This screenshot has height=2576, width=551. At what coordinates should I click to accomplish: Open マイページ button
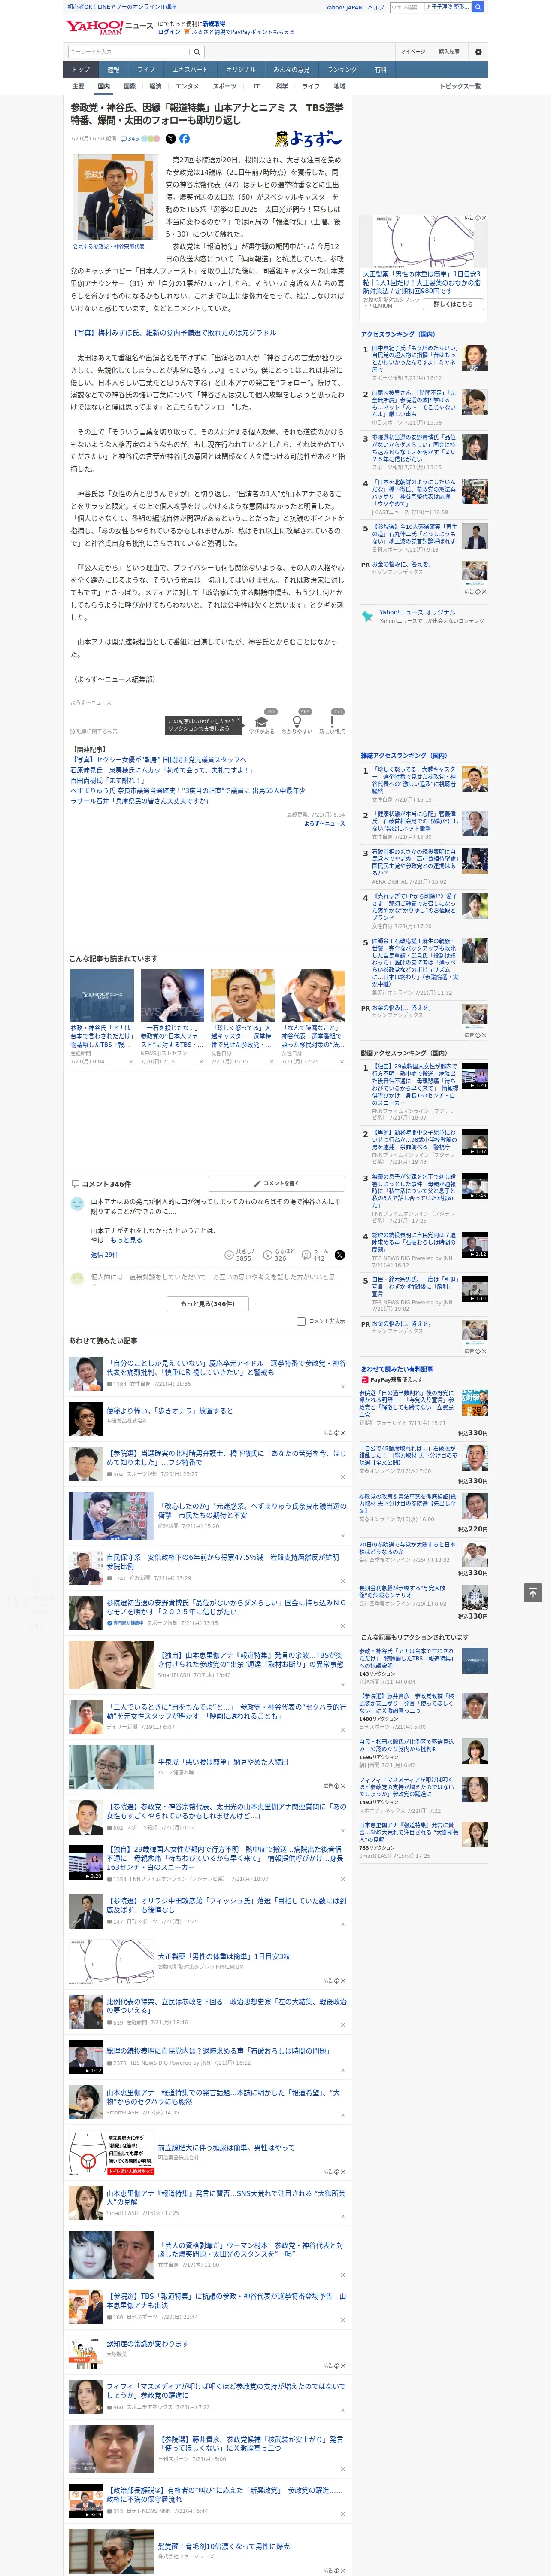coord(412,52)
